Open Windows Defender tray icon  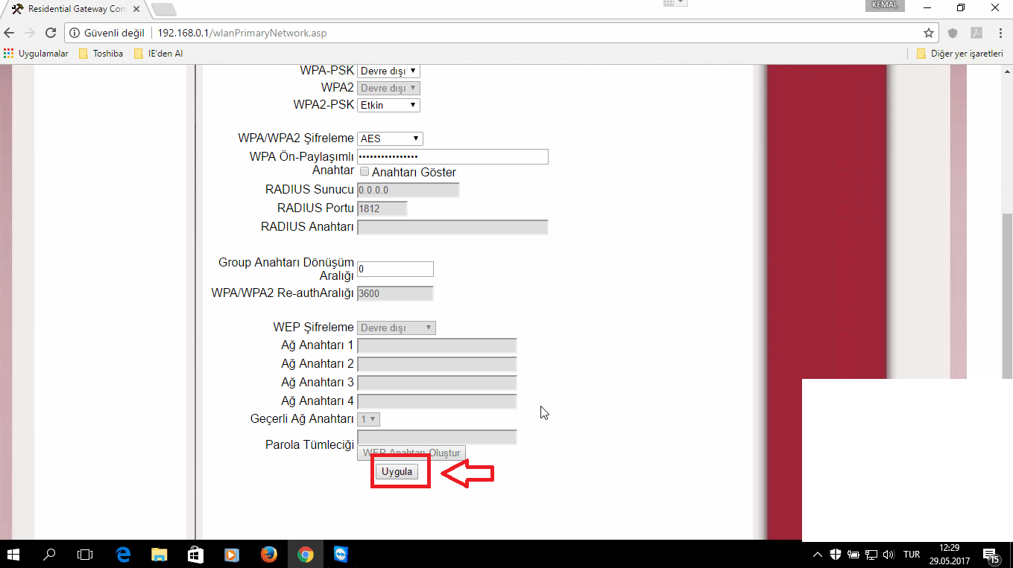pos(836,555)
